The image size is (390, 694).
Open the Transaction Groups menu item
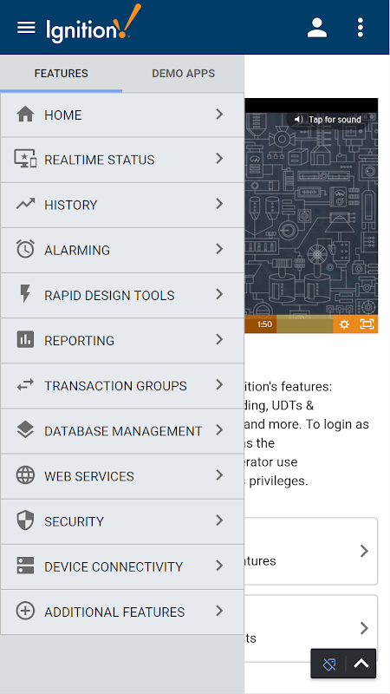122,385
